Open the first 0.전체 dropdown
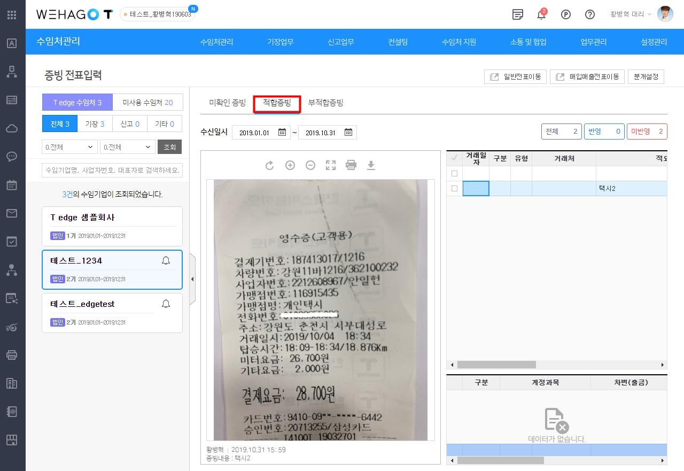Image resolution: width=684 pixels, height=471 pixels. (x=69, y=147)
